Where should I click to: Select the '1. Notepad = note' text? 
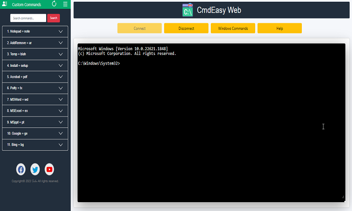click(x=18, y=31)
